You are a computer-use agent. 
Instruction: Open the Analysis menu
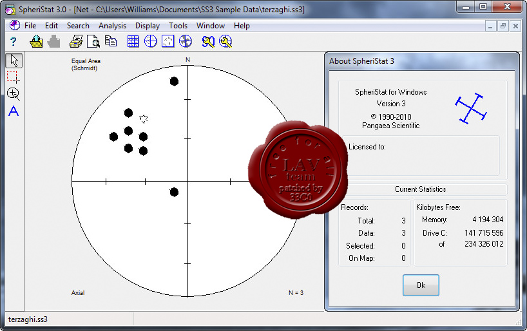pyautogui.click(x=112, y=26)
